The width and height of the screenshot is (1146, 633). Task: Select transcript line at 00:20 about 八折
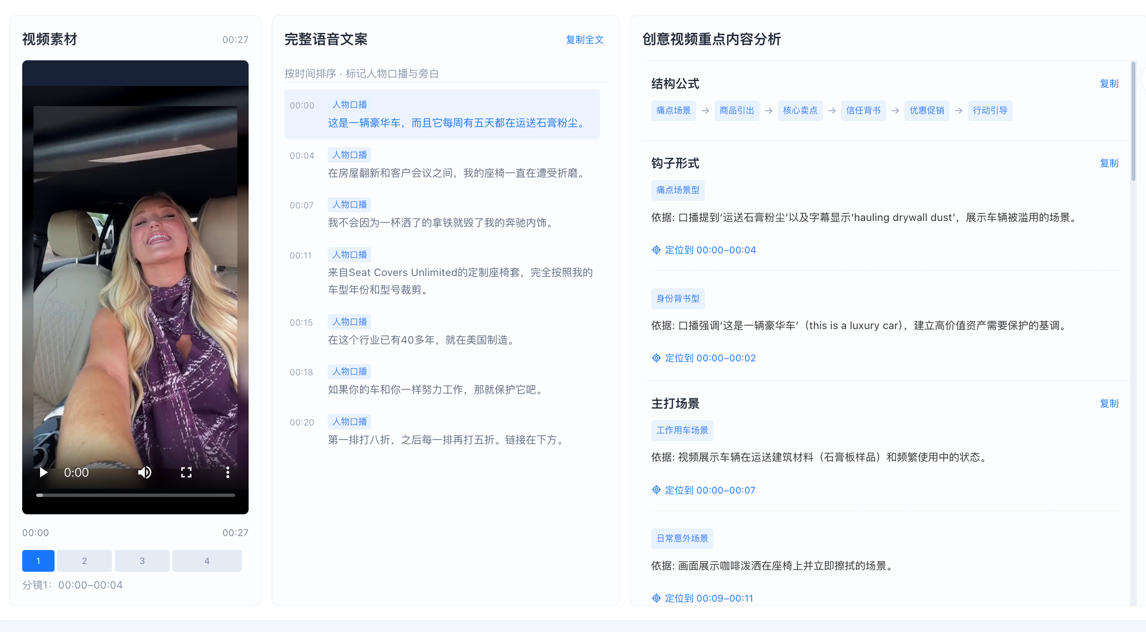point(442,431)
